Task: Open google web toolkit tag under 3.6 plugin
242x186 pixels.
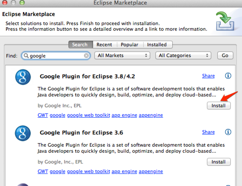Action: click(x=89, y=171)
